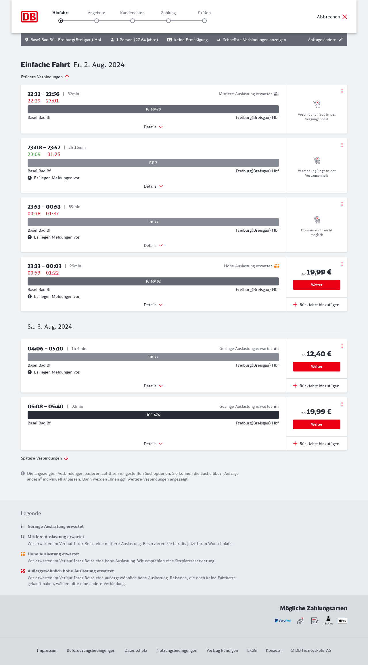Expand Details for IC 60470 connection

tap(153, 127)
